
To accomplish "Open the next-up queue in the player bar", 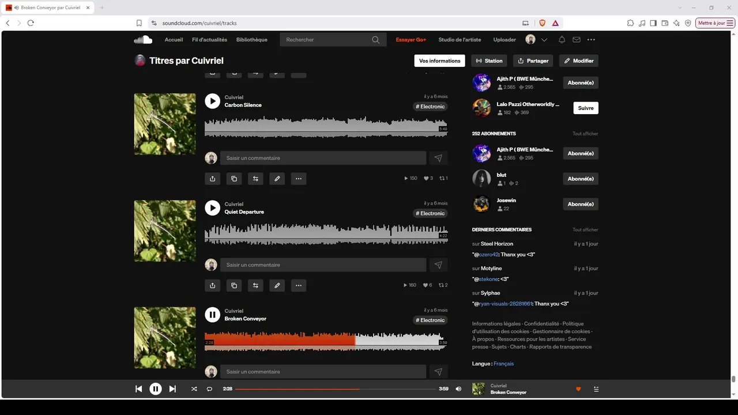I will 596,389.
